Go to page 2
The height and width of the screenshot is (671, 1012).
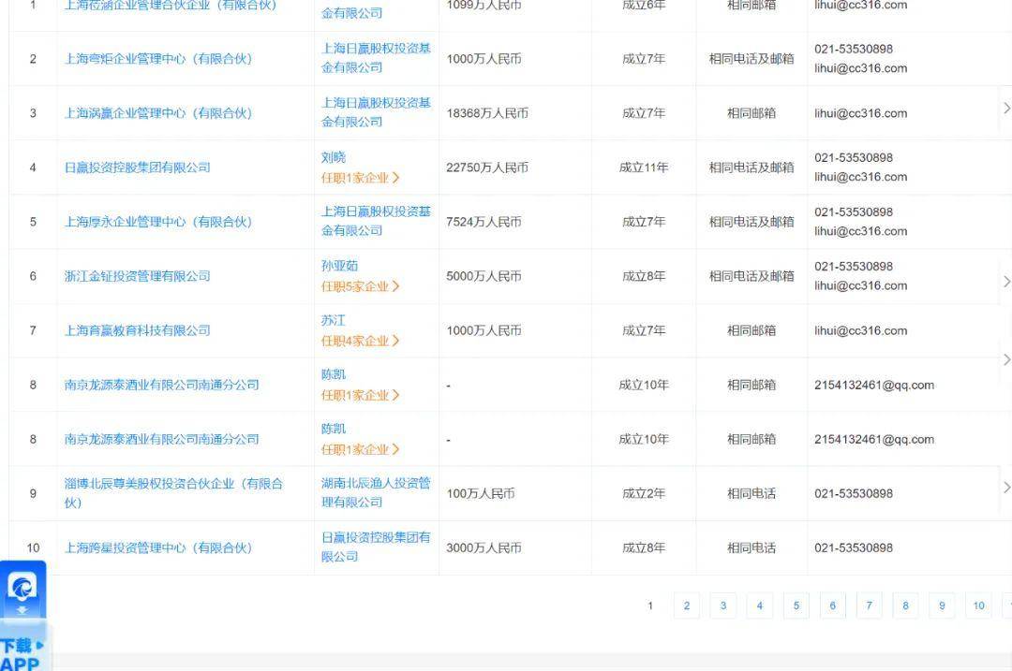tap(687, 605)
